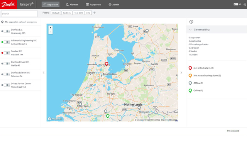The width and height of the screenshot is (247, 165).
Task: Open the info icon in right panel
Action: pyautogui.click(x=191, y=22)
